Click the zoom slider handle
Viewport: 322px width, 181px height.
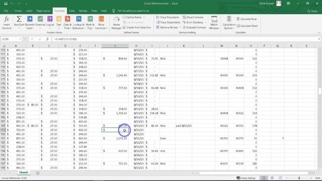[299, 178]
